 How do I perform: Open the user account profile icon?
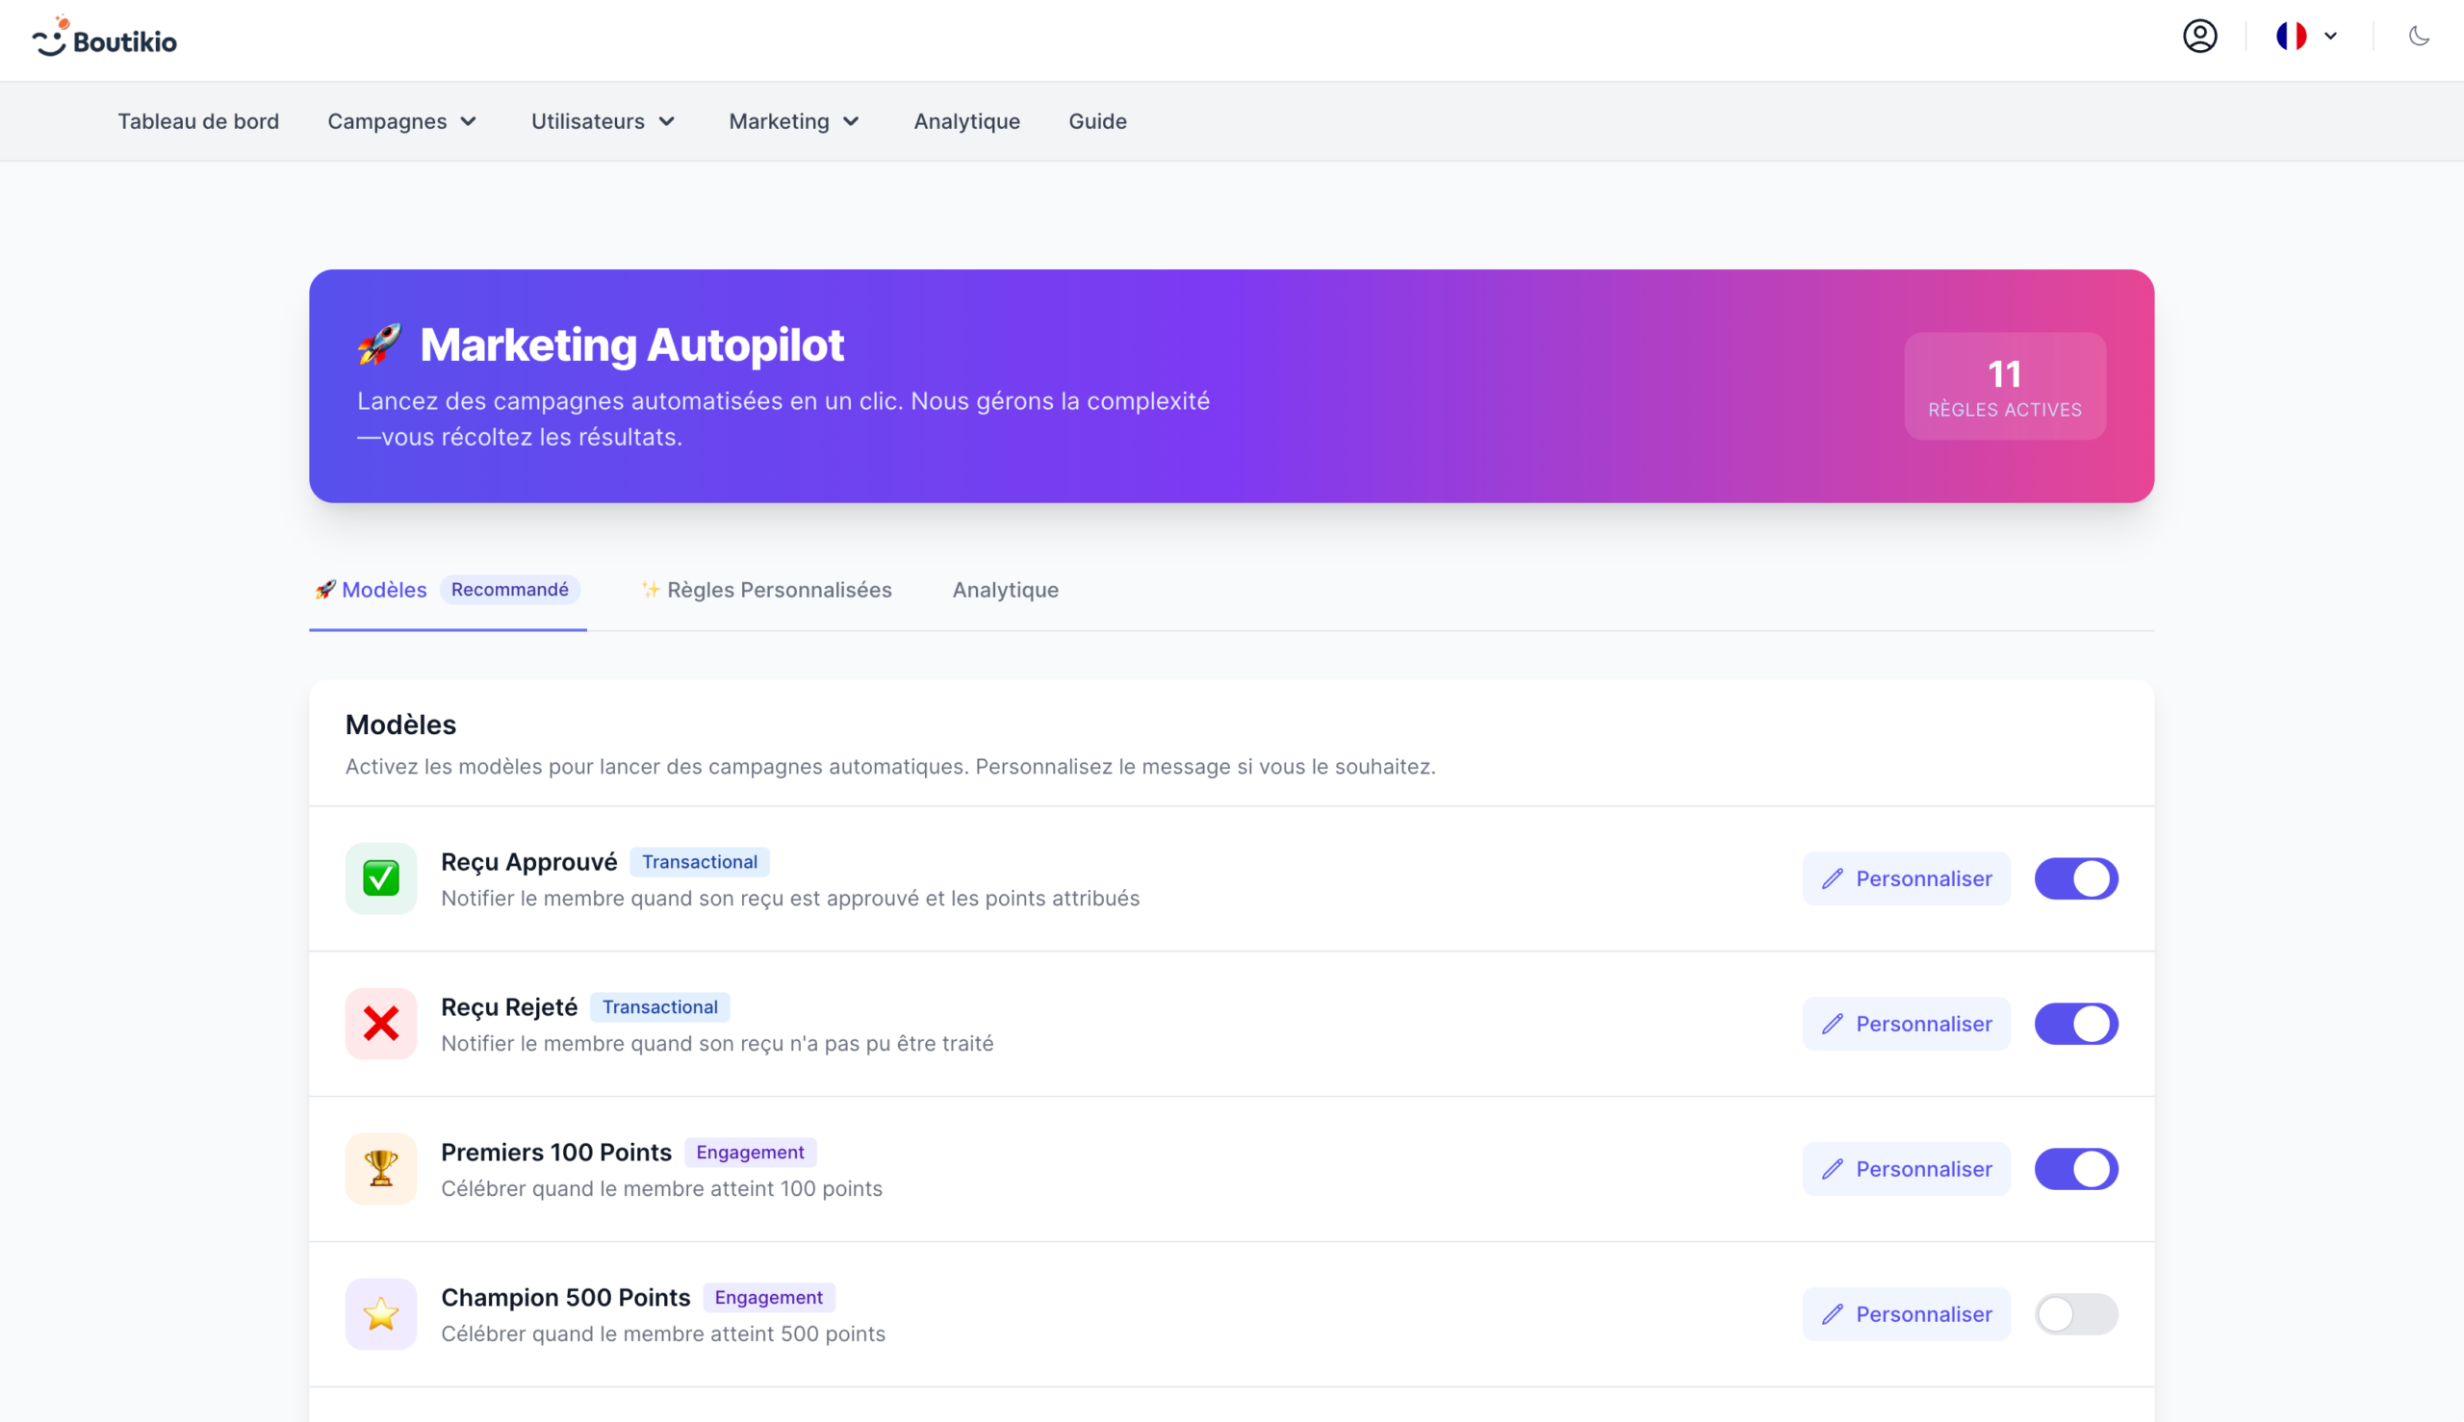2199,37
